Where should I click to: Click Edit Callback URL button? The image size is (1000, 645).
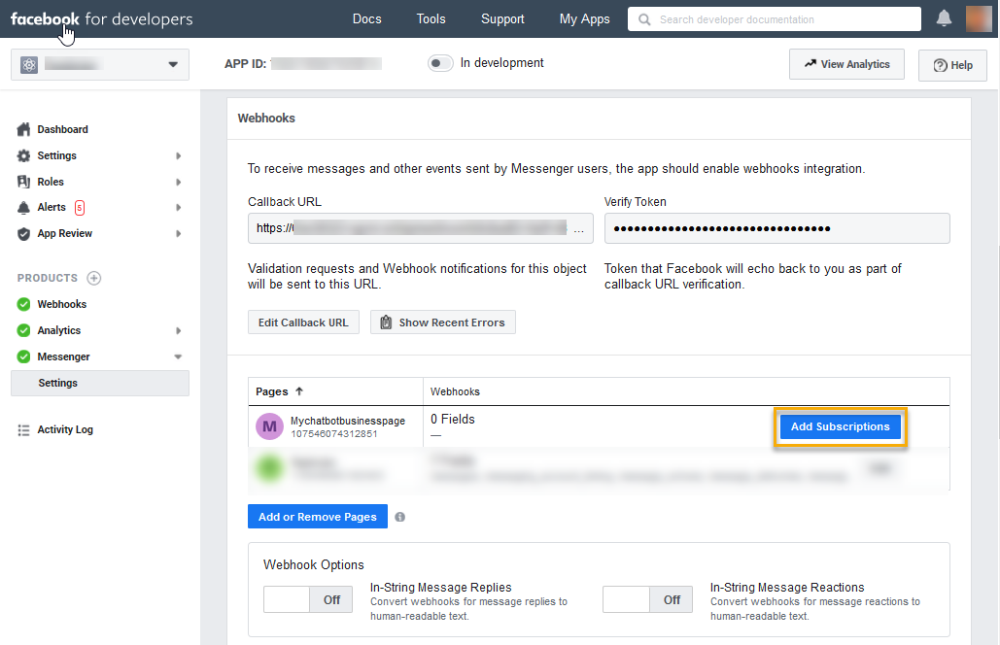tap(303, 322)
